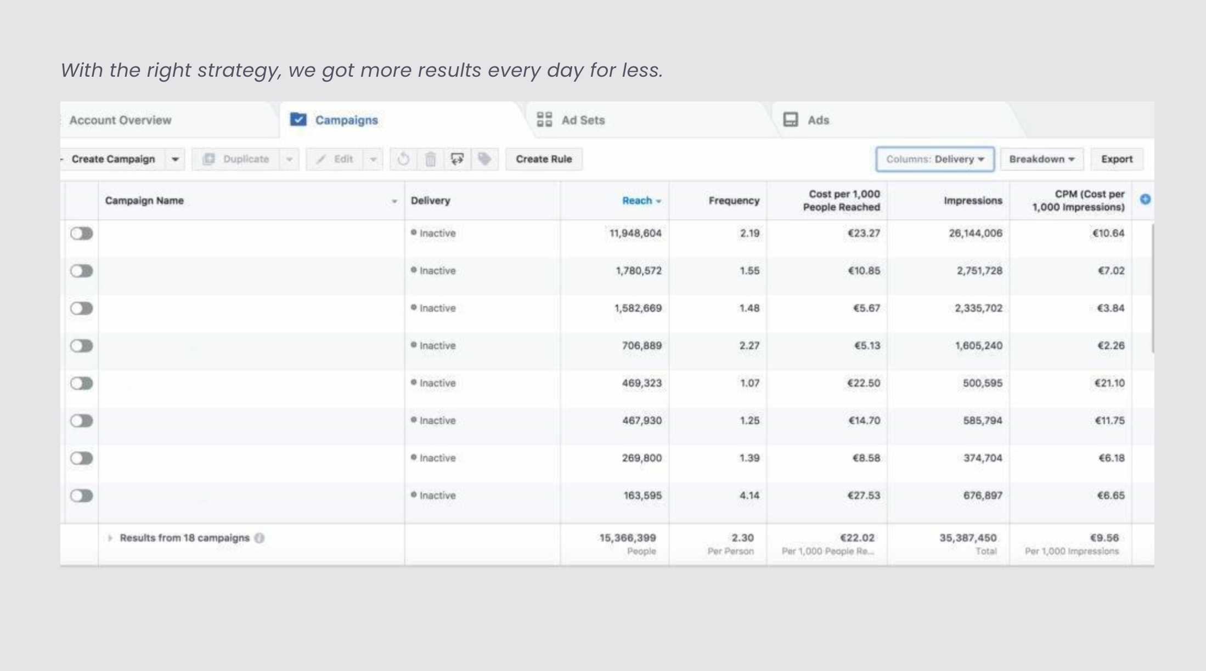This screenshot has height=671, width=1206.
Task: Toggle the campaign with reach 11,948,604
Action: (x=81, y=234)
